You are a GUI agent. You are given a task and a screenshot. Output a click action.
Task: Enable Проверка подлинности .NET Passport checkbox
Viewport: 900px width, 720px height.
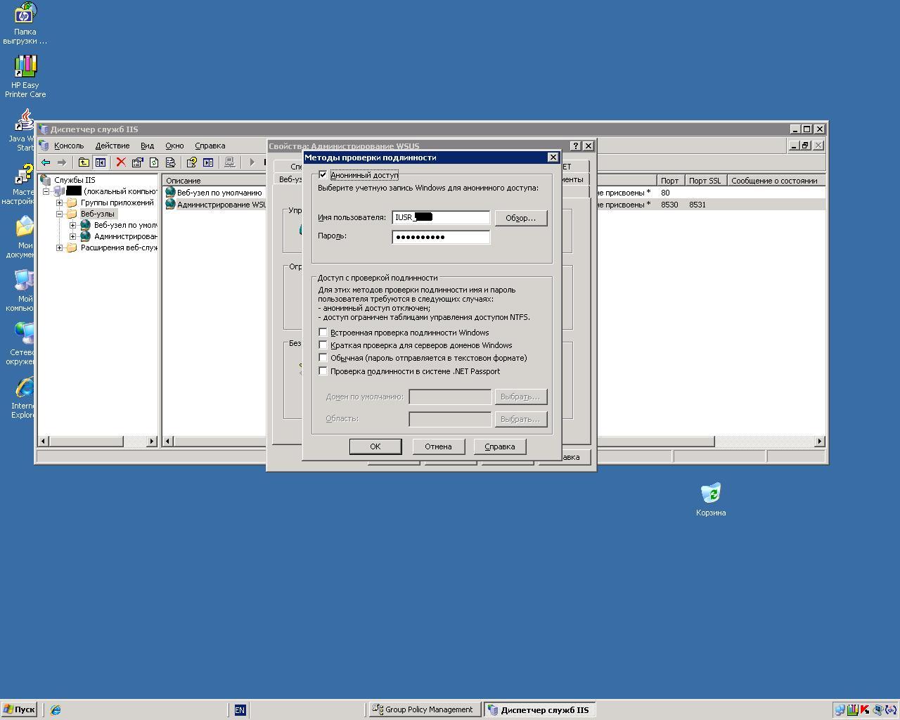click(x=323, y=371)
